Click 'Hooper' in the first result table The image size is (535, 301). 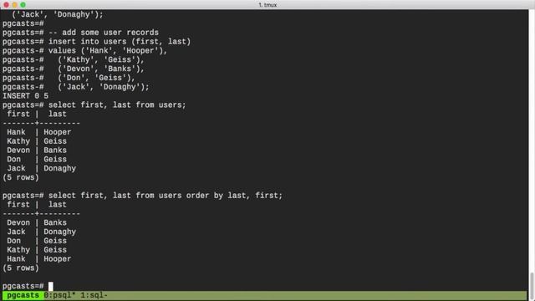[x=58, y=132]
